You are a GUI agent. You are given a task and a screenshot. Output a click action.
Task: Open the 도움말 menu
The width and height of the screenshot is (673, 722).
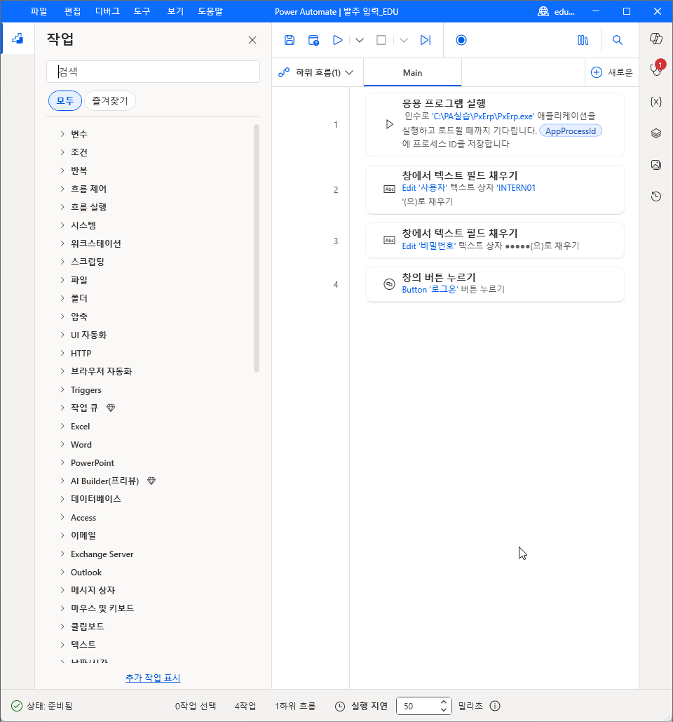(x=210, y=11)
